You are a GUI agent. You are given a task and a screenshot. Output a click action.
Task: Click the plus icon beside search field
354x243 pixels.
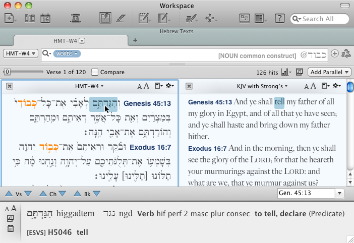coord(335,53)
